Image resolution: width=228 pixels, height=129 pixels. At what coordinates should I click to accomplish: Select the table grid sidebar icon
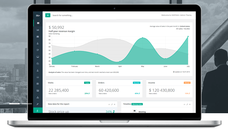pyautogui.click(x=38, y=84)
